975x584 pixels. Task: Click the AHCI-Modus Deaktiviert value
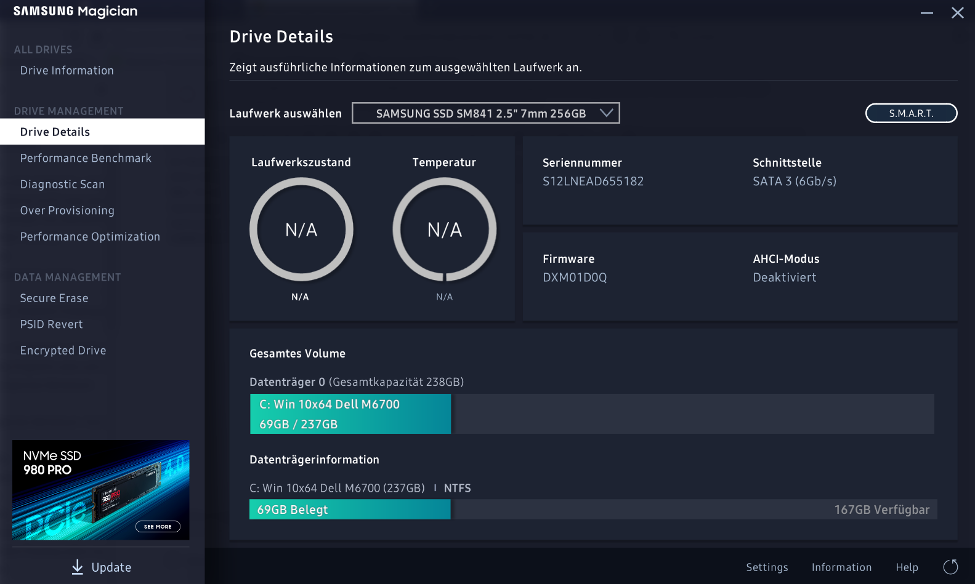click(x=785, y=278)
